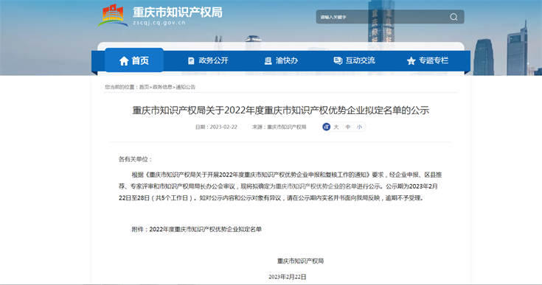The width and height of the screenshot is (542, 285).
Task: Click the site title 重庆市知识产权局
Action: 177,12
